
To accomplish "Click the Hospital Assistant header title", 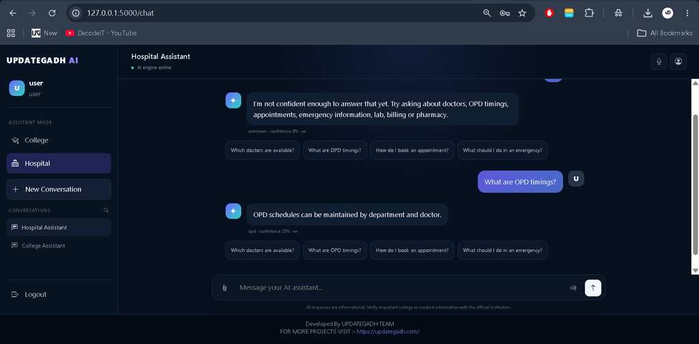I will (x=160, y=57).
